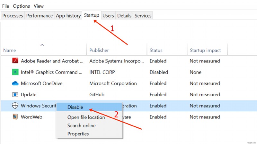Screen dimensions: 257x144
Task: Click Not measured impact for Update
Action: tap(205, 94)
